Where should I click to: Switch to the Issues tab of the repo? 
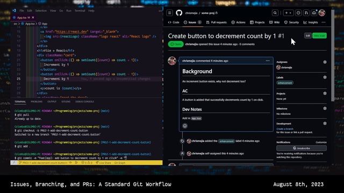click(x=192, y=23)
